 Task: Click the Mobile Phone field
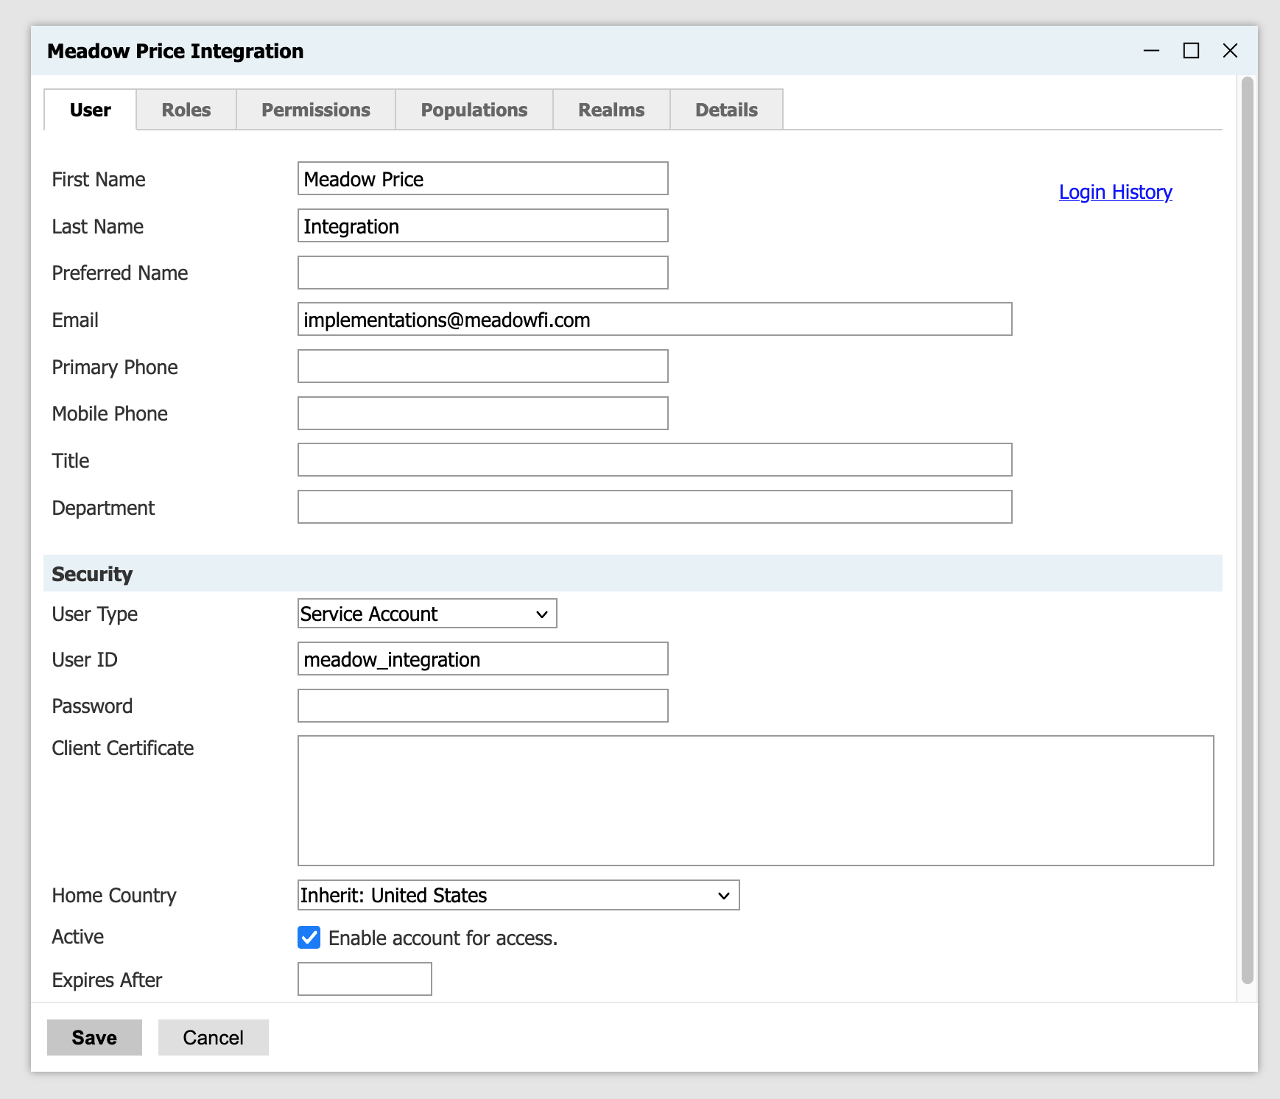[483, 413]
